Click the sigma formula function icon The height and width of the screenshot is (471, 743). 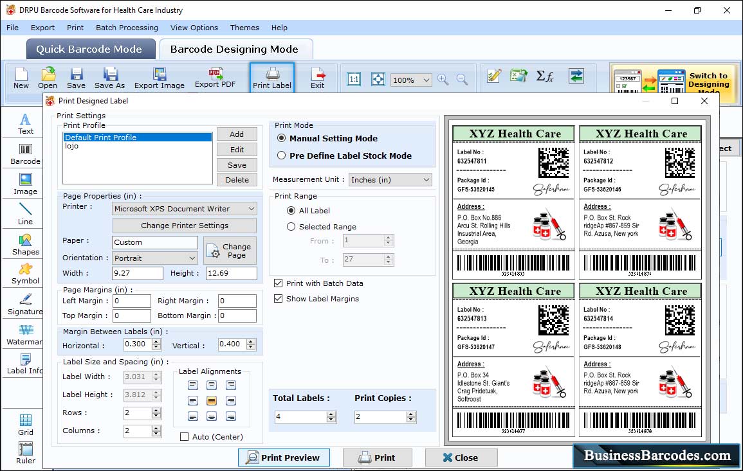(x=545, y=76)
